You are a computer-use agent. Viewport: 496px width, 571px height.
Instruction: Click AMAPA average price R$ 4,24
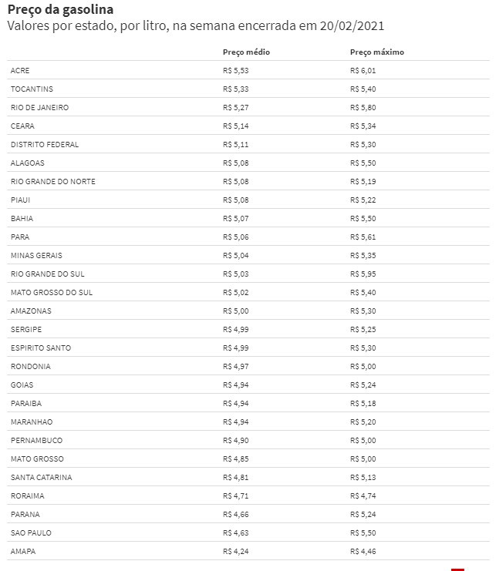236,552
